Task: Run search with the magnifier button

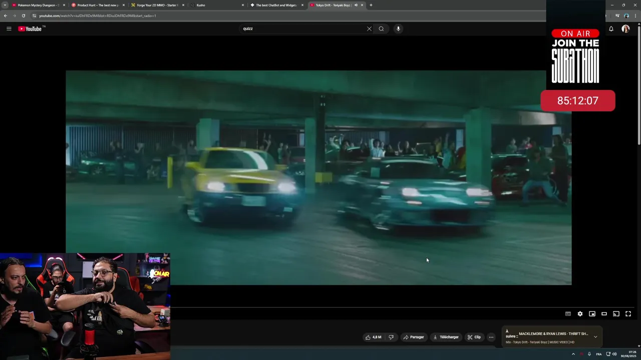Action: click(381, 28)
